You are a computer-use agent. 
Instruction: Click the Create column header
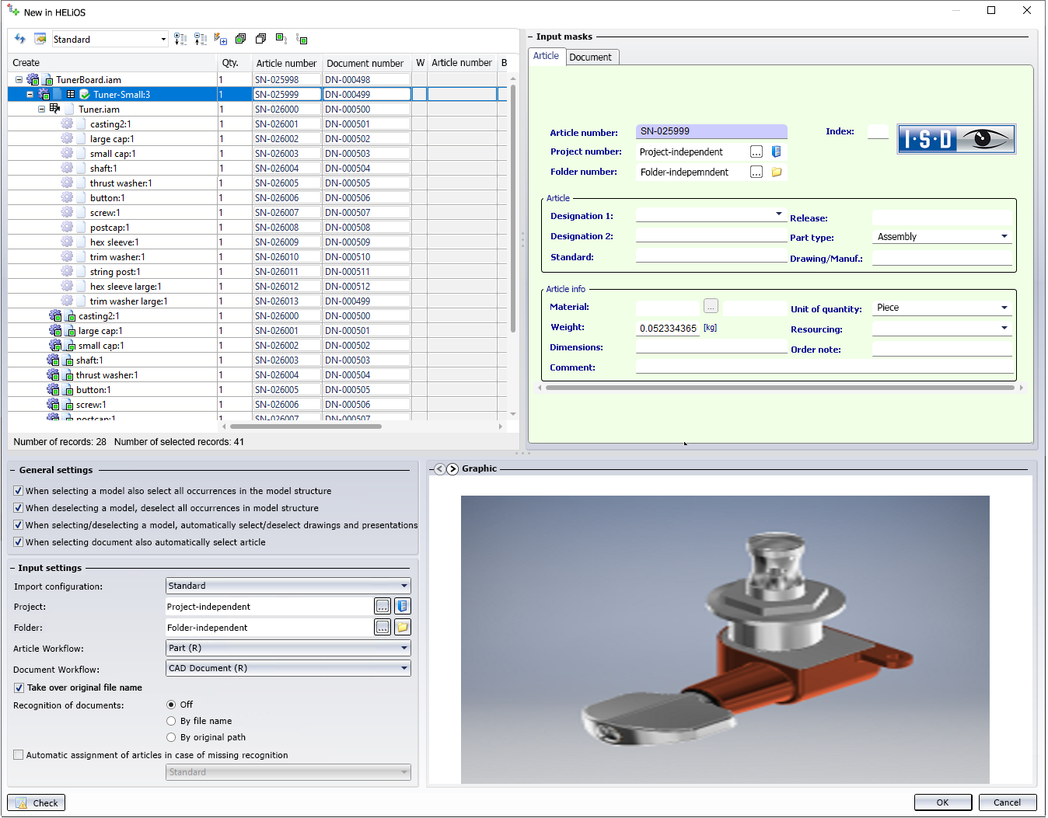[x=112, y=63]
